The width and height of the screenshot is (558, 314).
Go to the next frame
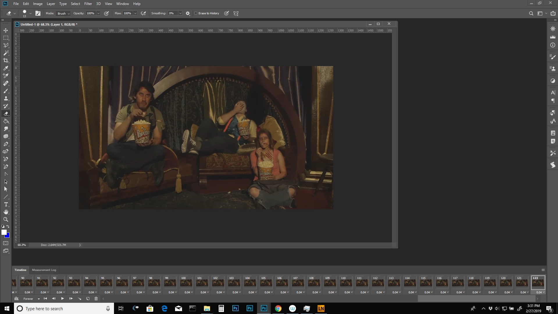(x=71, y=299)
